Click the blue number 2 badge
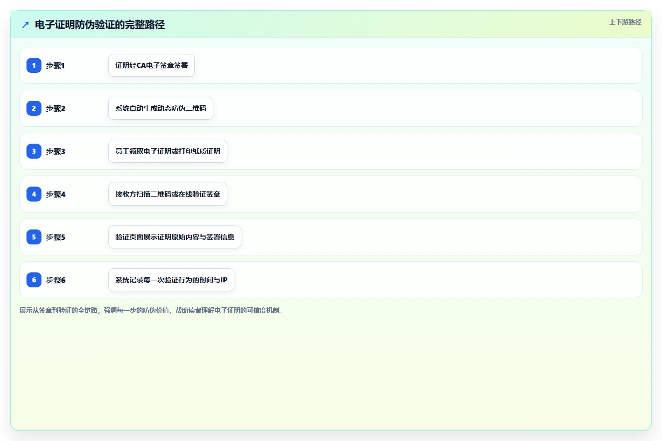 pyautogui.click(x=34, y=108)
